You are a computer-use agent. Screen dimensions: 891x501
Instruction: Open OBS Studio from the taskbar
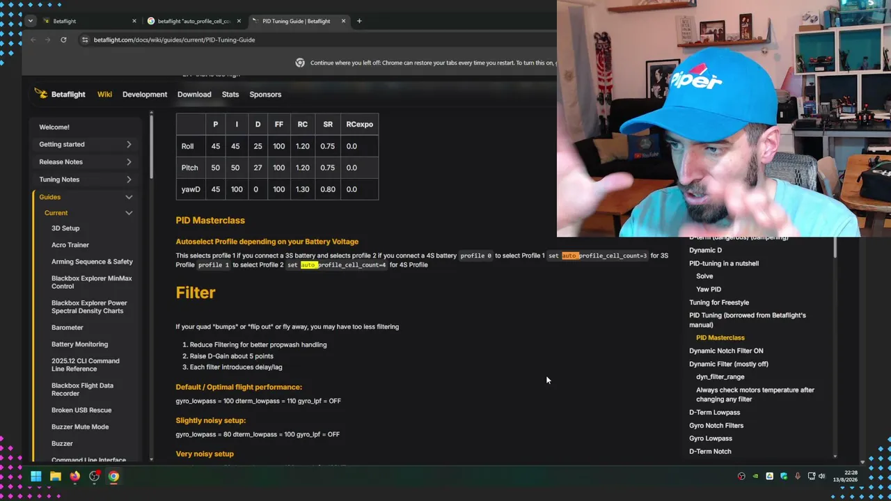pyautogui.click(x=95, y=477)
